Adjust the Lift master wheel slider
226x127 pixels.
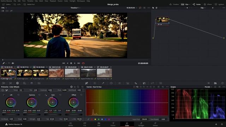11,115
